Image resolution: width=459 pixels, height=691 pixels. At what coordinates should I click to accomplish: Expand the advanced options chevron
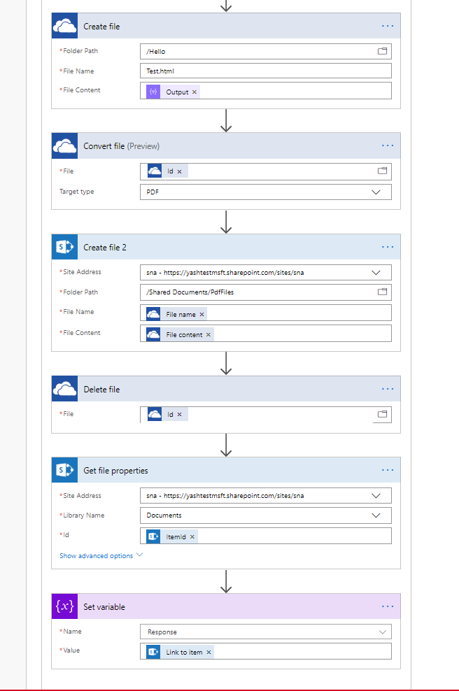pyautogui.click(x=140, y=555)
